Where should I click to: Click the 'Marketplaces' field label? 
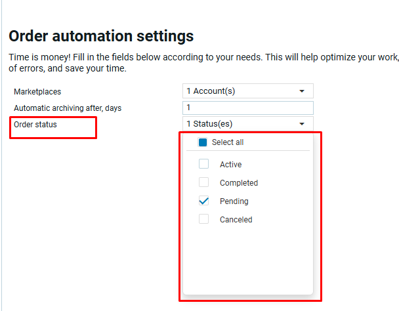pos(37,92)
